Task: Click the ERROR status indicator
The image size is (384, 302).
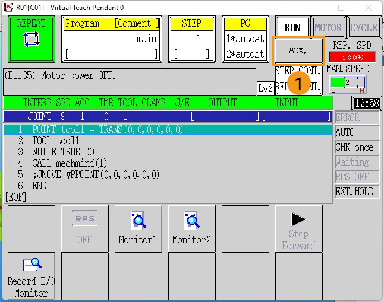Action: click(x=357, y=117)
